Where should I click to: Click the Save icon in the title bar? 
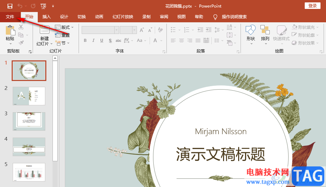tap(10, 6)
